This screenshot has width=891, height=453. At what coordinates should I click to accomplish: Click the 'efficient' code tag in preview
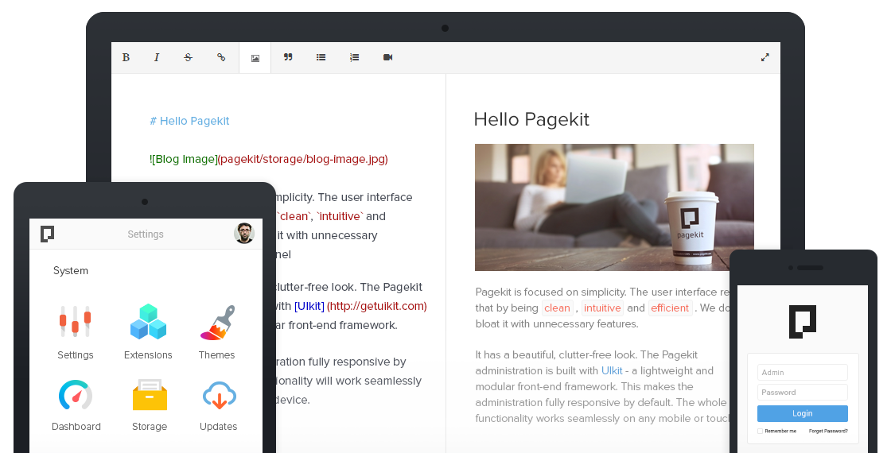pyautogui.click(x=670, y=308)
